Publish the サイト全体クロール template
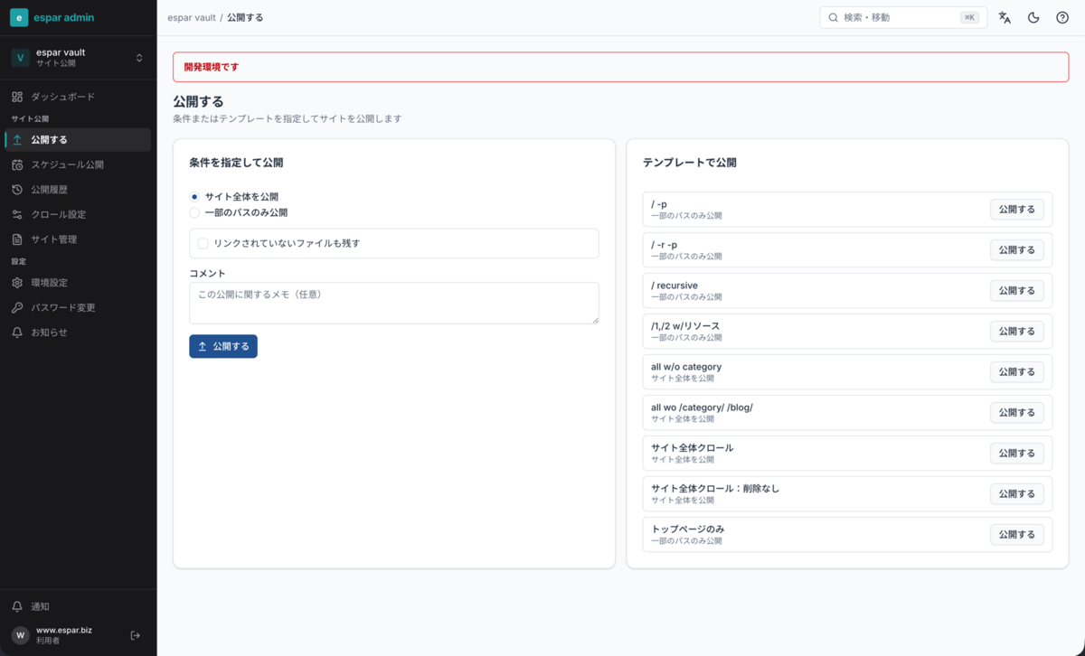This screenshot has height=656, width=1085. coord(1017,454)
